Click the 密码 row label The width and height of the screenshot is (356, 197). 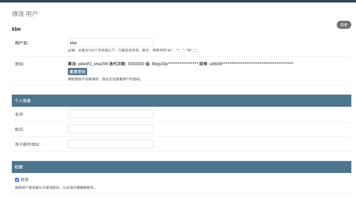click(19, 64)
